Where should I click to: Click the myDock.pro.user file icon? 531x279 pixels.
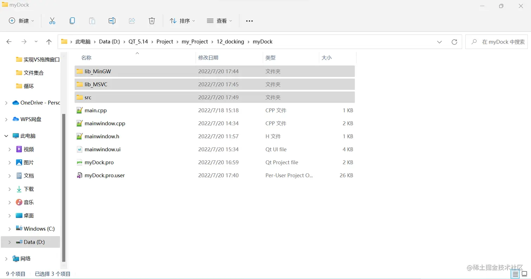pyautogui.click(x=79, y=175)
